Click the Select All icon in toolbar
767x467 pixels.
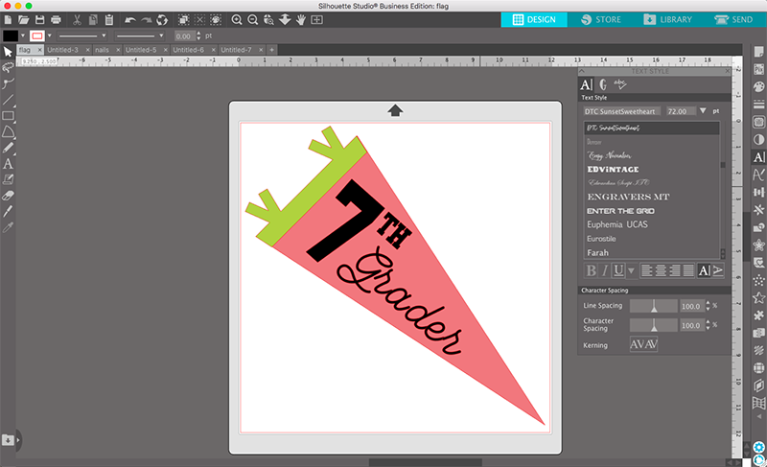coord(183,19)
